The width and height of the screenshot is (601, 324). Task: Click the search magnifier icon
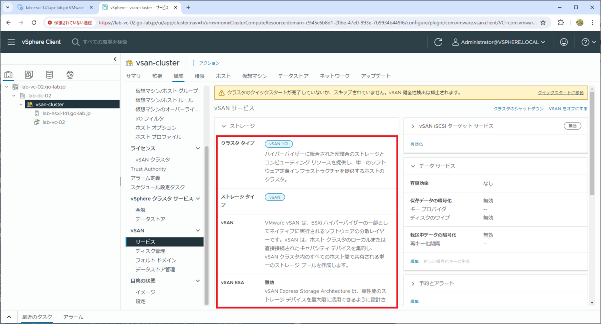(76, 42)
